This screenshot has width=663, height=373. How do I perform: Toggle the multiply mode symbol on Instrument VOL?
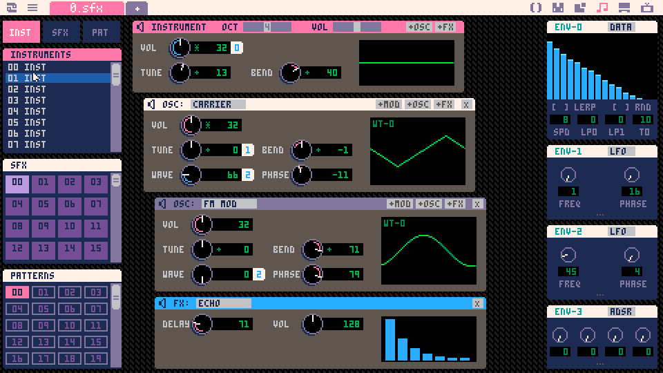pyautogui.click(x=197, y=48)
